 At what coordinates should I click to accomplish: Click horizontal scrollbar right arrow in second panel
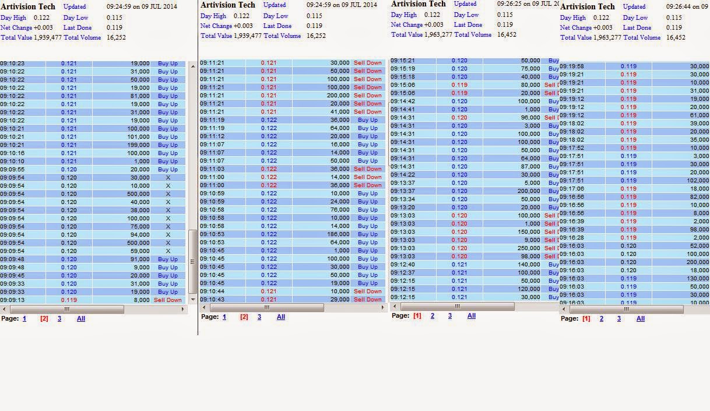(382, 307)
